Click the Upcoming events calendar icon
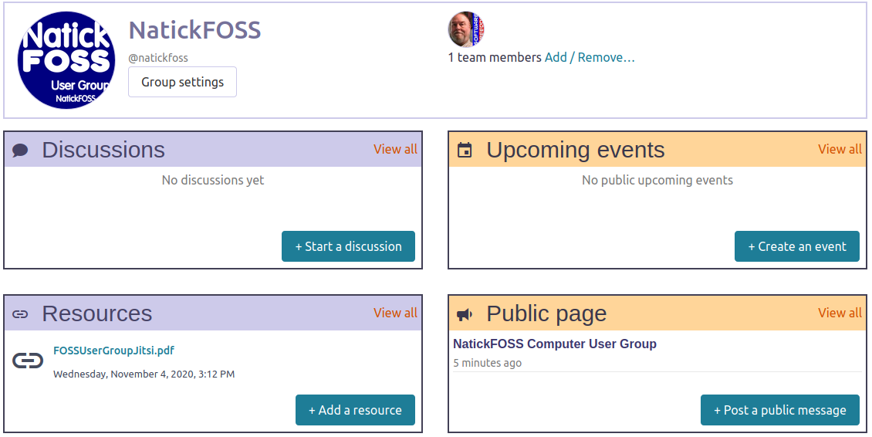The height and width of the screenshot is (437, 872). pyautogui.click(x=465, y=151)
